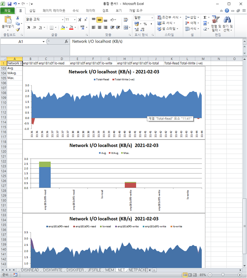Screen dimensions: 247x278
Task: Decrease indent
Action: [x=112, y=27]
